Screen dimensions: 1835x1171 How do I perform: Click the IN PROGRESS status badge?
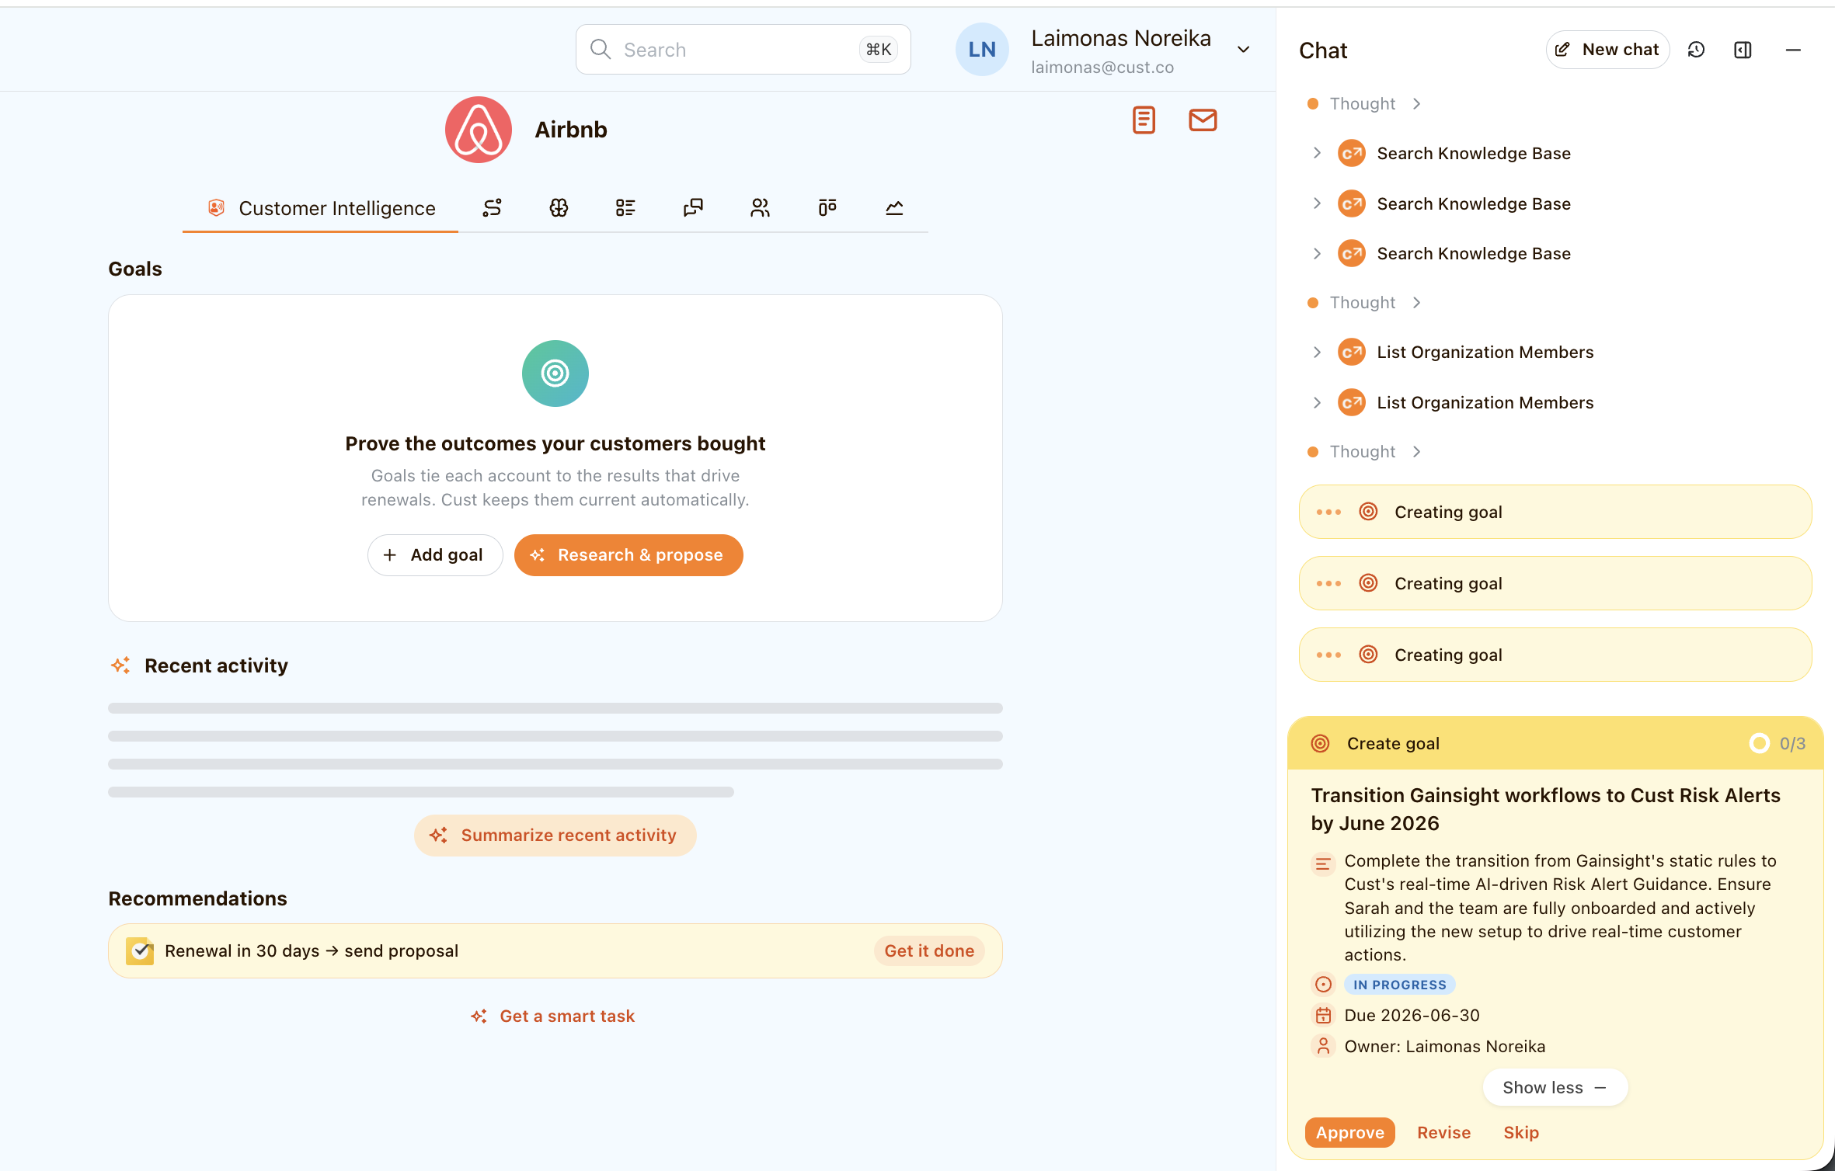click(x=1399, y=985)
